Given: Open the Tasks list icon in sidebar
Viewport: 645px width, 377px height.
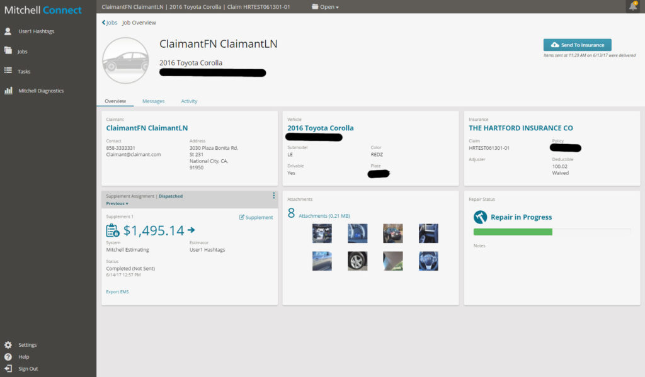Looking at the screenshot, I should click(8, 70).
